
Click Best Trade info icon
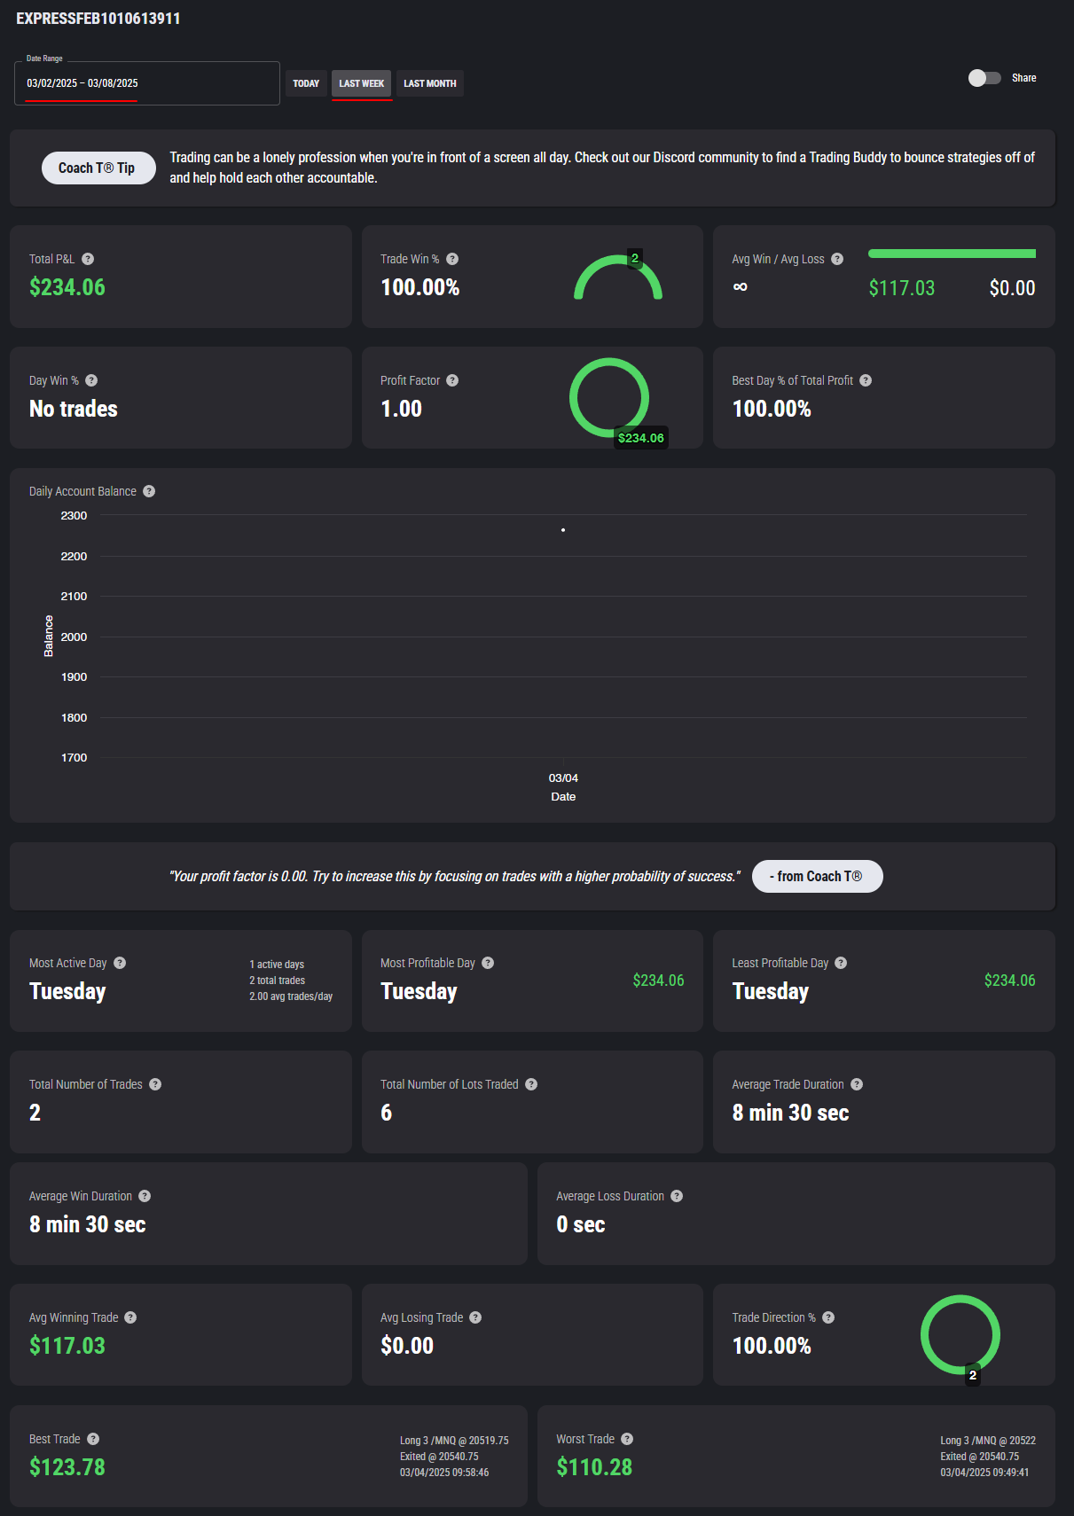pos(93,1439)
